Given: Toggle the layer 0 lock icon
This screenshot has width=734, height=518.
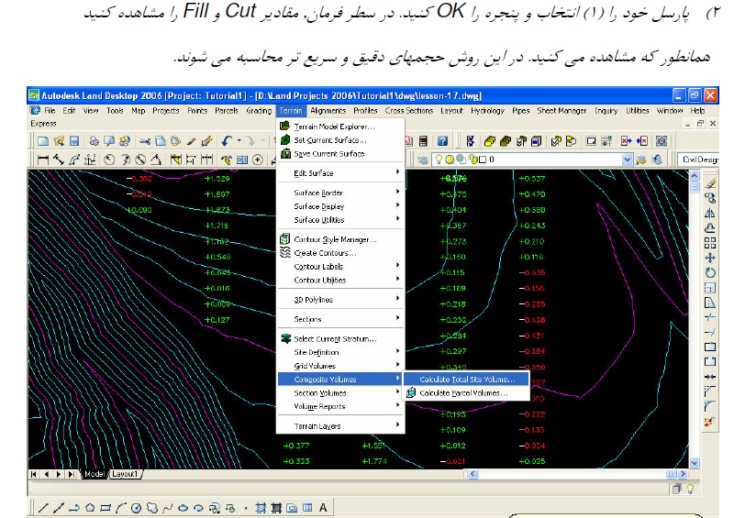Looking at the screenshot, I should pyautogui.click(x=473, y=160).
